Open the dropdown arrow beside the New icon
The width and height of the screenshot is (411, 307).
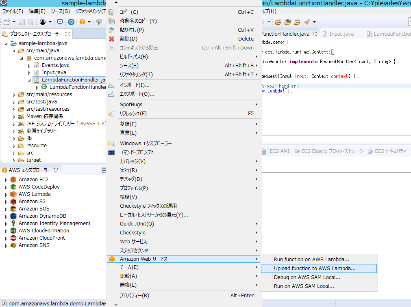14,22
